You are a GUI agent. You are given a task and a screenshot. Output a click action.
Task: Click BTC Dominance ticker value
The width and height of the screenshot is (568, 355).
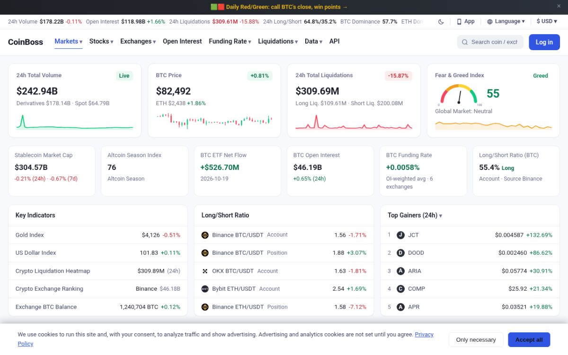[390, 21]
